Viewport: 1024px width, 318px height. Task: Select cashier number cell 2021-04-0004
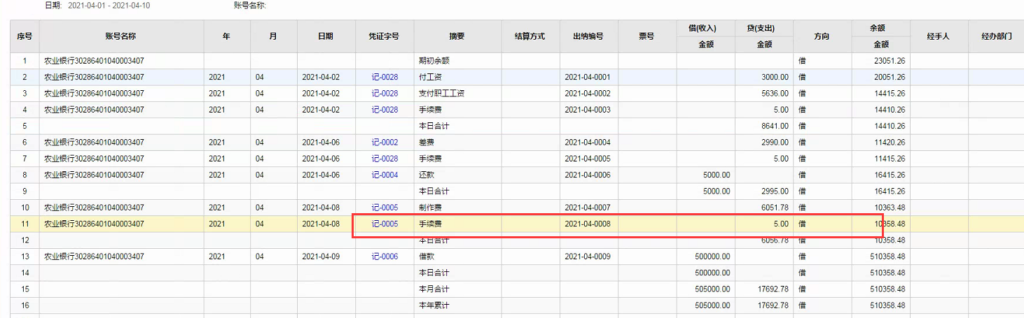coord(588,143)
